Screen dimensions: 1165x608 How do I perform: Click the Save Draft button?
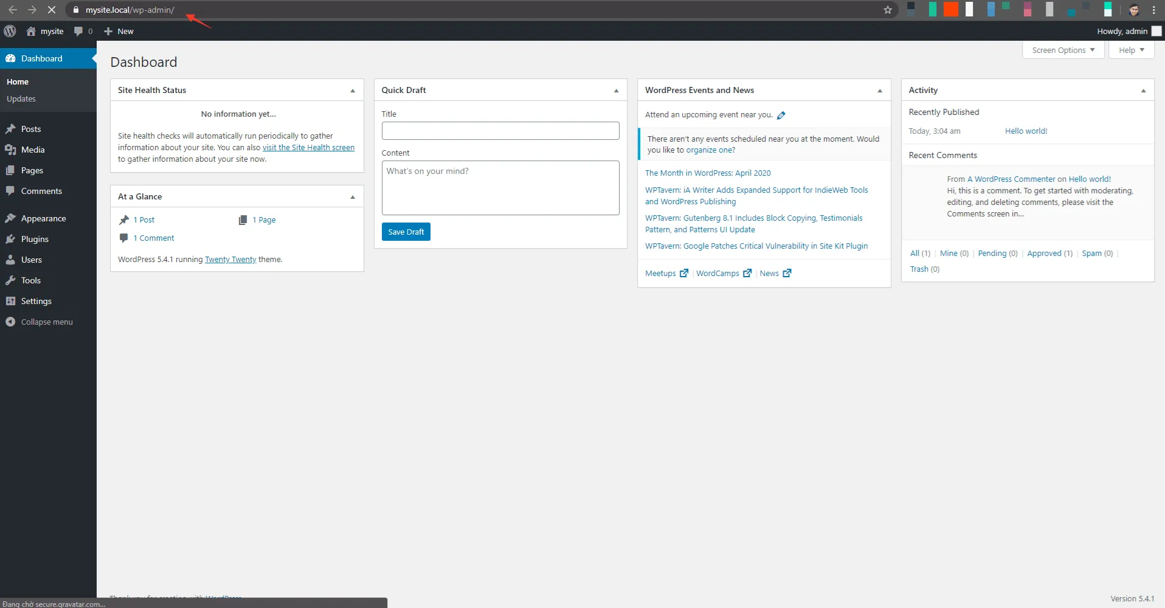coord(406,232)
